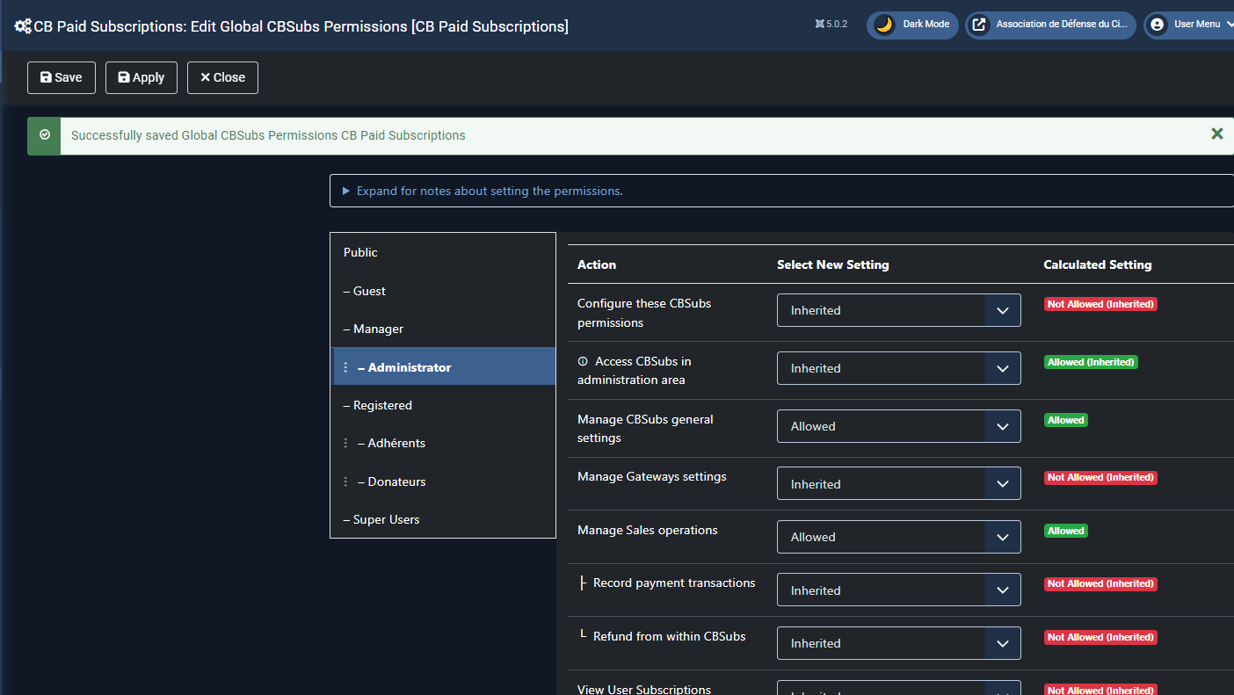Open the Manage Gateways settings dropdown
Viewport: 1234px width, 695px height.
[898, 483]
